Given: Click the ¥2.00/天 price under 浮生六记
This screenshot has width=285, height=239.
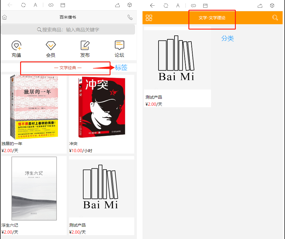Looking at the screenshot, I should 10,232.
